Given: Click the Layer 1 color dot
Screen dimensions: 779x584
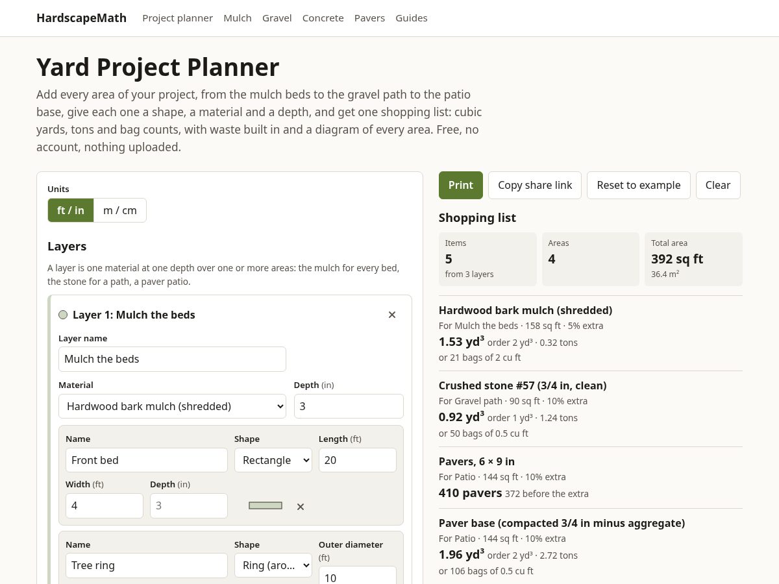Looking at the screenshot, I should [63, 315].
